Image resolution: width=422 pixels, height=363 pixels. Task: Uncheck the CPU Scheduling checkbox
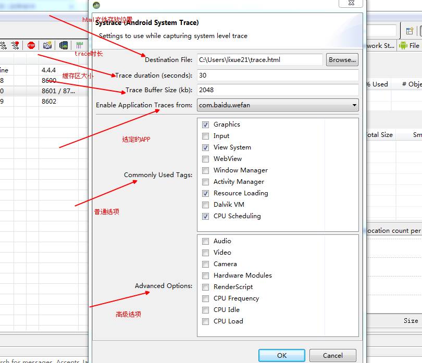tap(205, 216)
